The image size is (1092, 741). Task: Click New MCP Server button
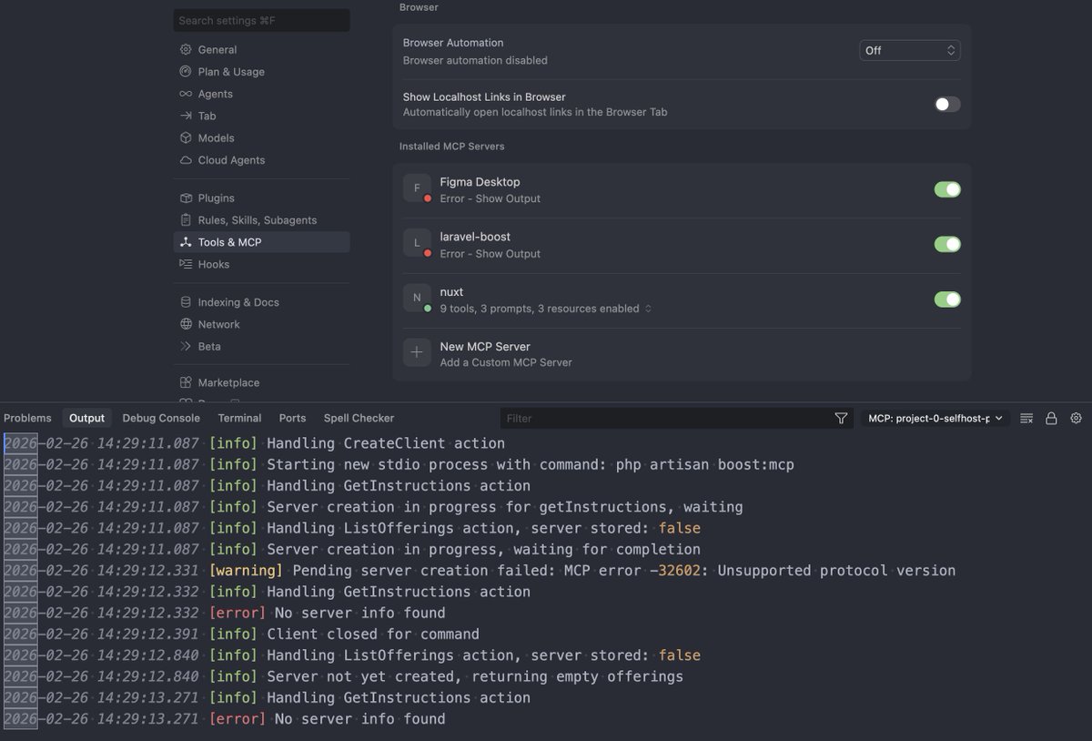click(682, 354)
